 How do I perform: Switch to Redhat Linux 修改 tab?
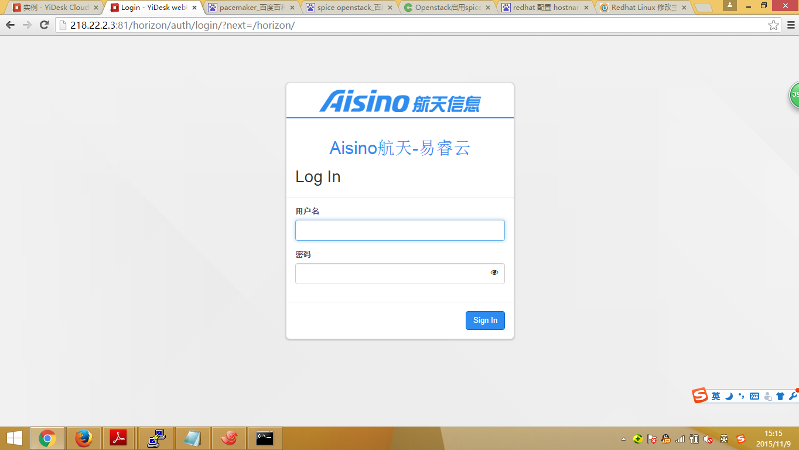[643, 8]
